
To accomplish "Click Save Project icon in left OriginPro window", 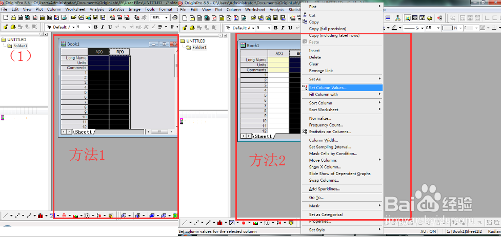I will (95, 17).
